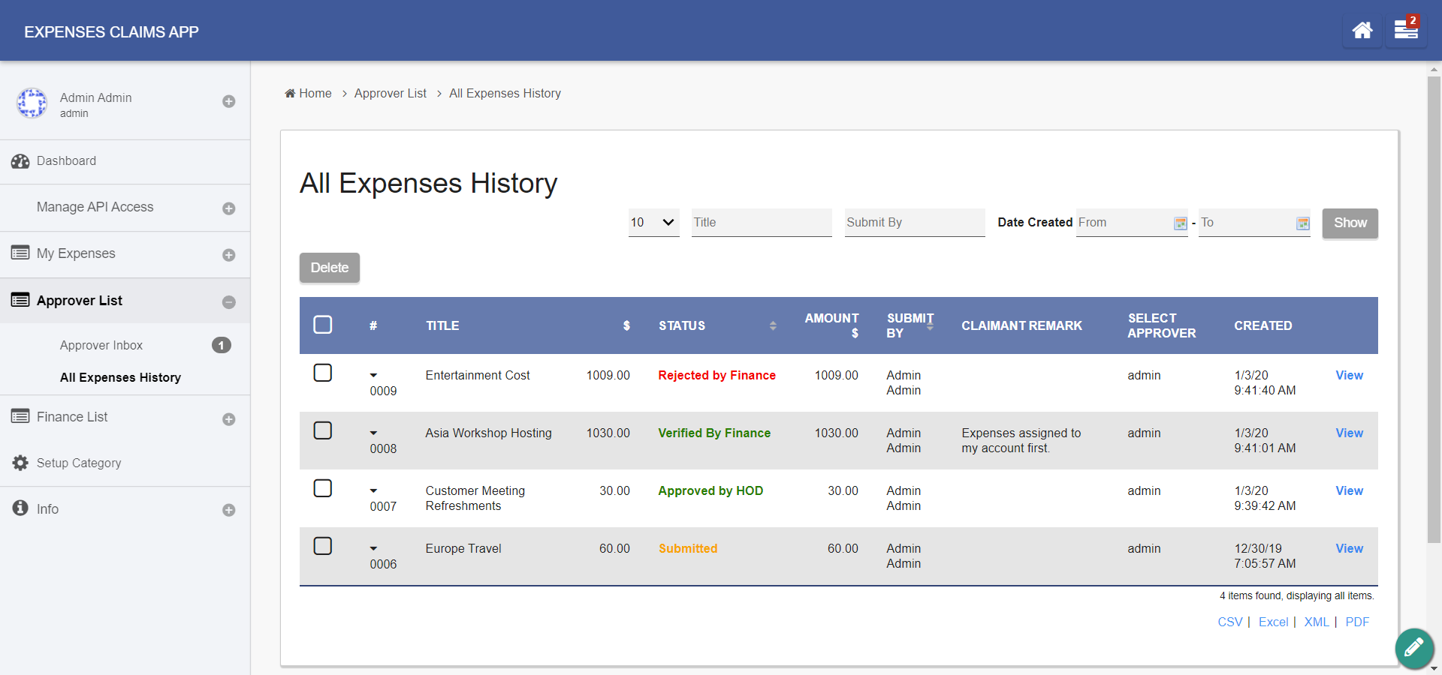Collapse the Approver List menu section
The height and width of the screenshot is (675, 1442).
pyautogui.click(x=228, y=302)
